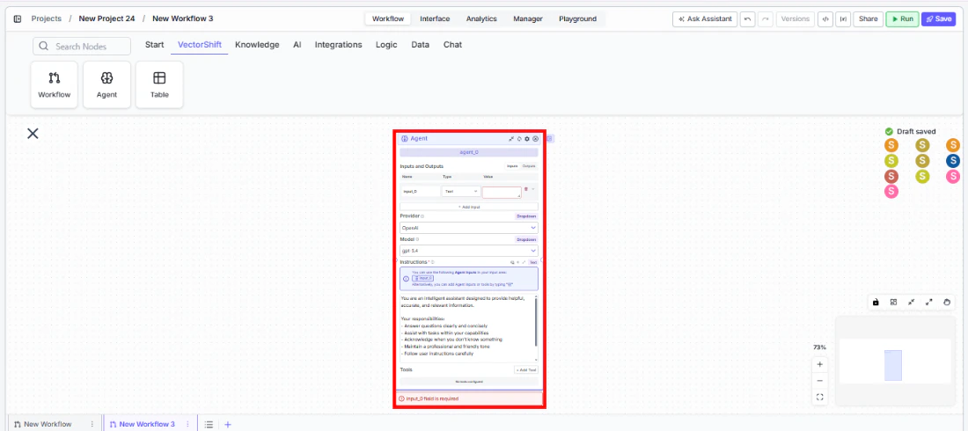Click the redo arrow in top toolbar

tap(766, 19)
